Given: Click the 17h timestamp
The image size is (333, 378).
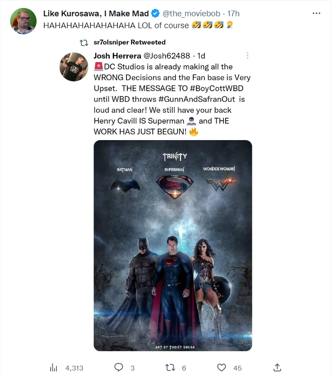Looking at the screenshot, I should tap(233, 14).
